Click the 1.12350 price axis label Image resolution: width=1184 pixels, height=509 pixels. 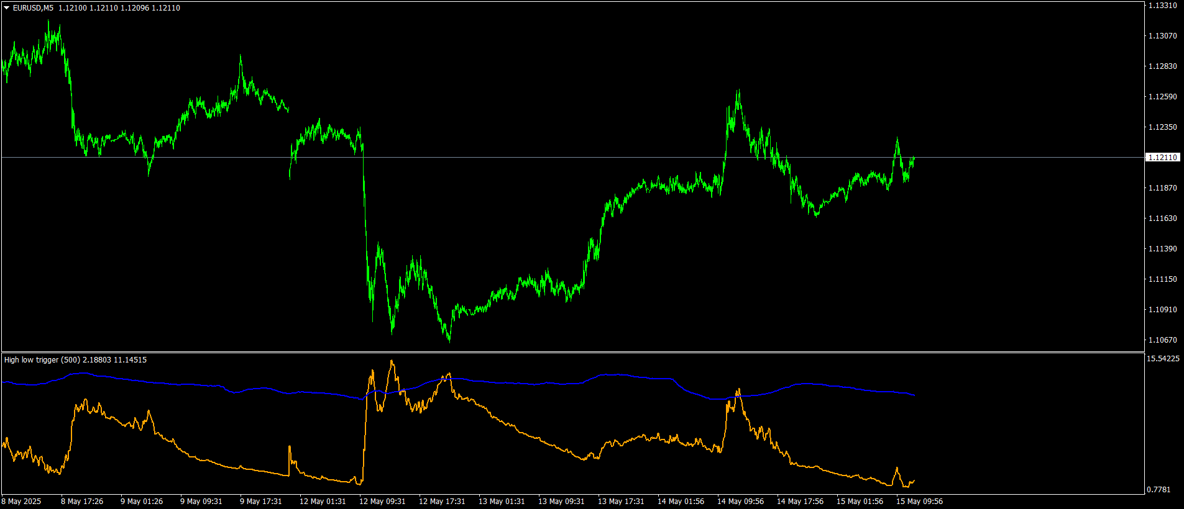pos(1162,127)
